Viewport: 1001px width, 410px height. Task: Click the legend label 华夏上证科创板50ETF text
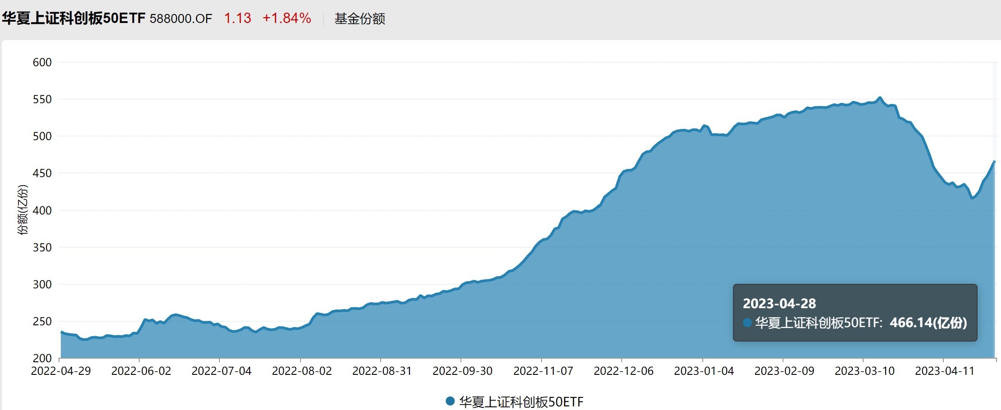(521, 401)
